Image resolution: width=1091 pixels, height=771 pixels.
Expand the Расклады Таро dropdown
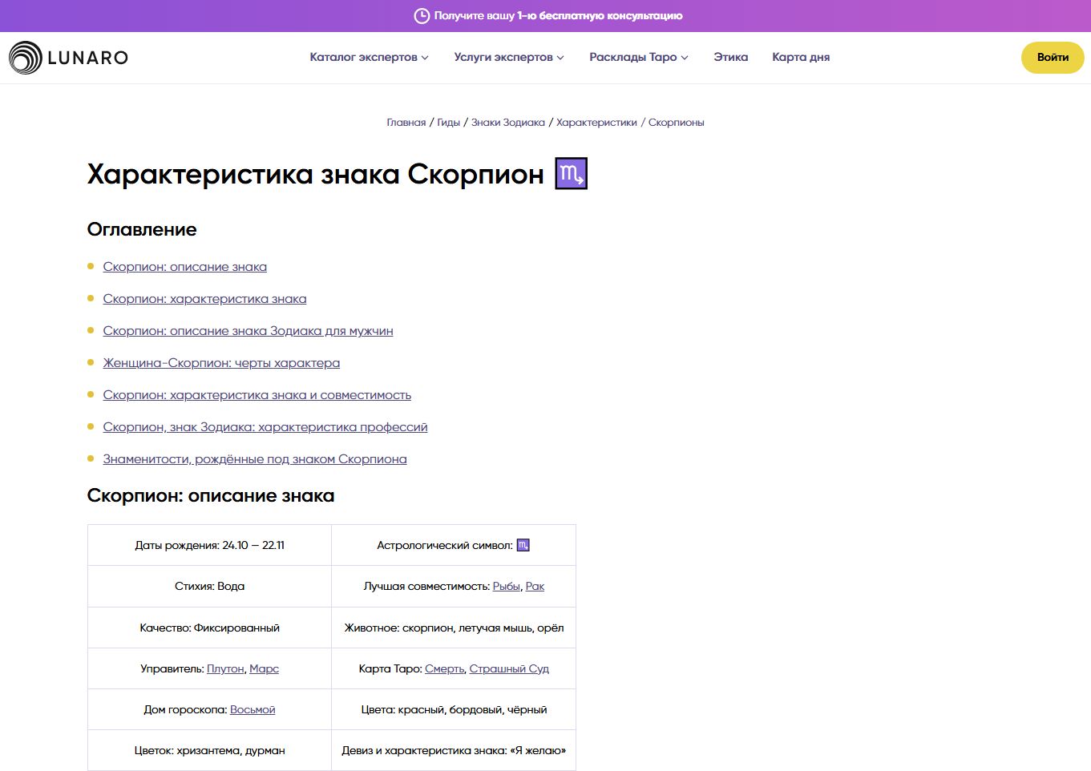click(638, 58)
